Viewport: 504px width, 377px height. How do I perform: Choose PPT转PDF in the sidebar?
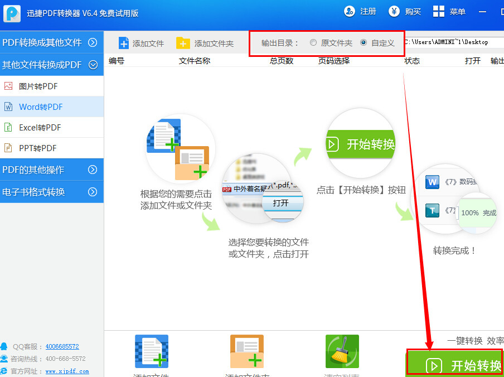click(x=52, y=148)
